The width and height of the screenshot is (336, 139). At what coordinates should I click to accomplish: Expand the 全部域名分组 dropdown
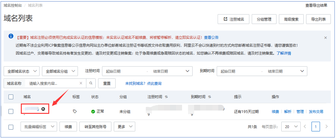60,71
